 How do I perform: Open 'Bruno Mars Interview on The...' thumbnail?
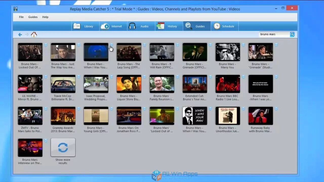tap(30, 147)
